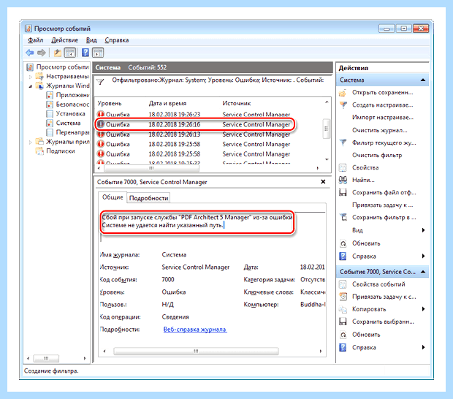The width and height of the screenshot is (453, 399).
Task: Open the Действие menu
Action: 65,40
